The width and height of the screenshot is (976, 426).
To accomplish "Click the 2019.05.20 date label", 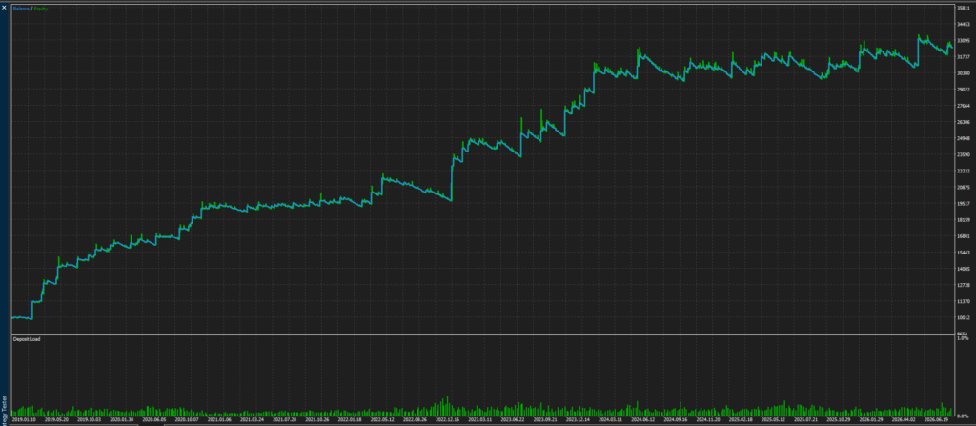I will pos(57,419).
